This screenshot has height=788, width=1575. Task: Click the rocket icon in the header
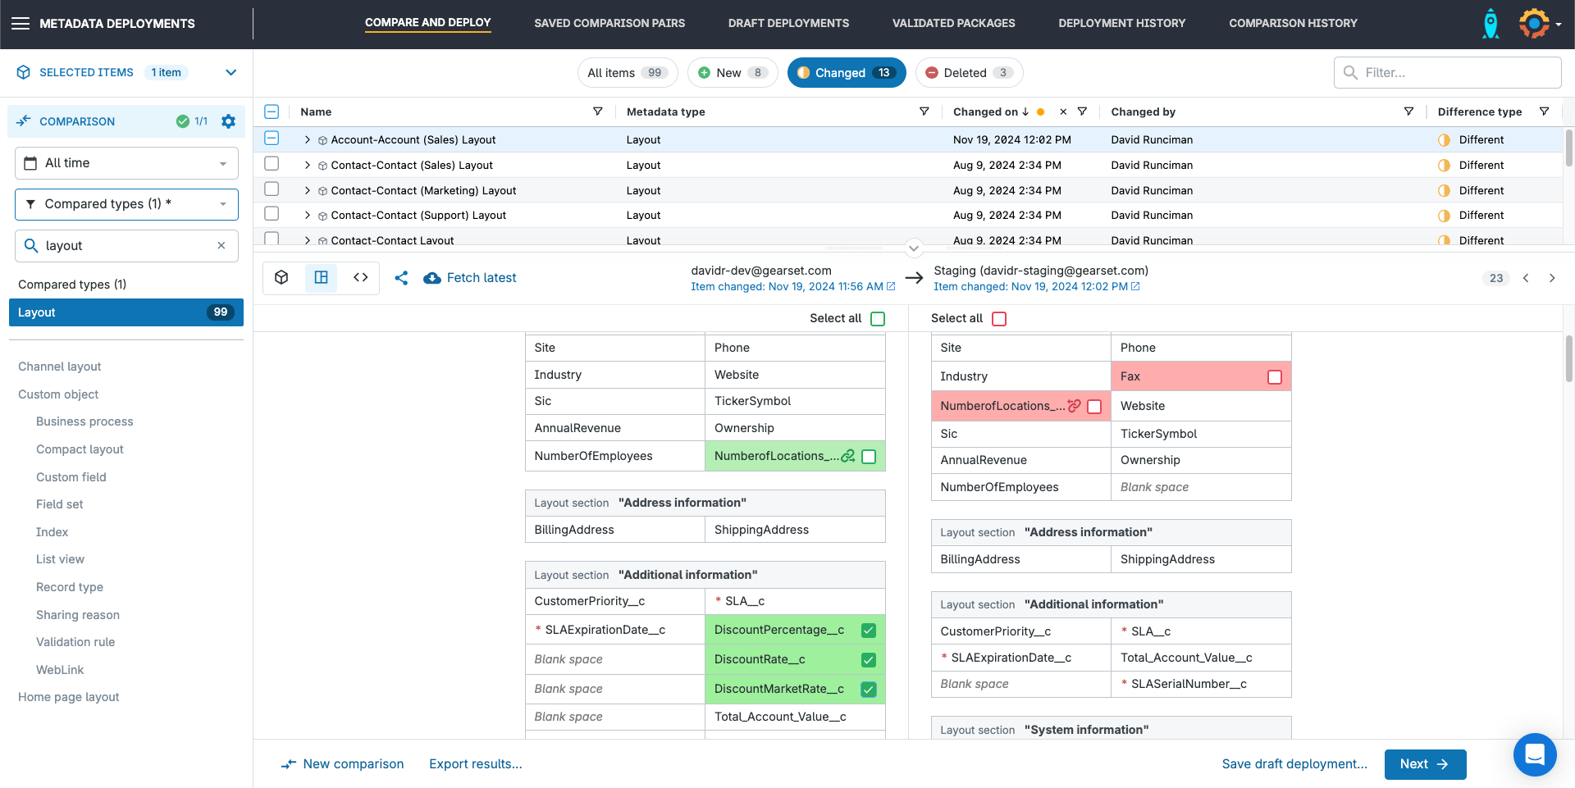coord(1491,24)
